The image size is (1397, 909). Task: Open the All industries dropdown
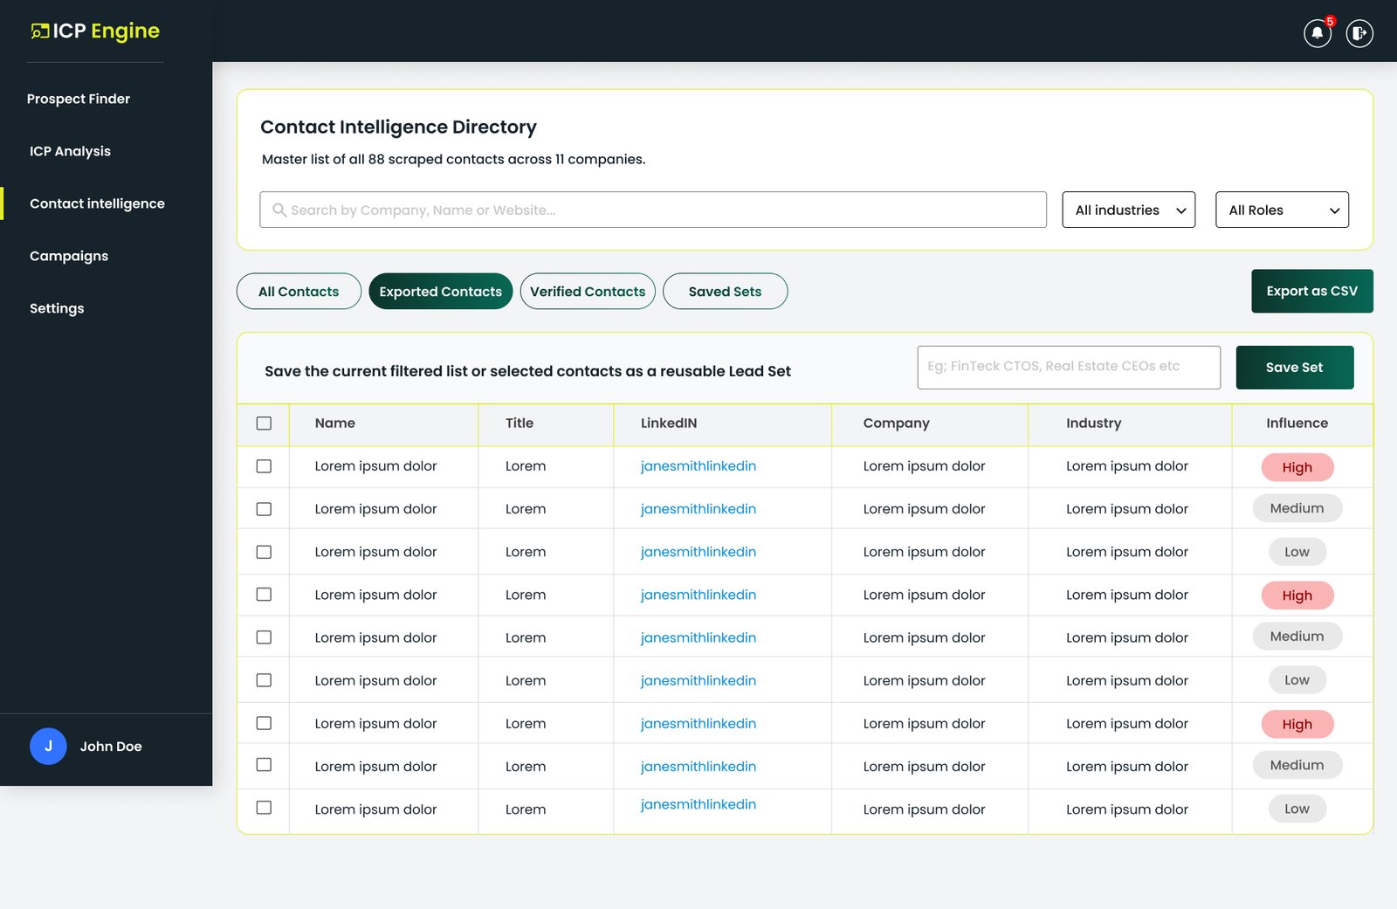pyautogui.click(x=1128, y=210)
